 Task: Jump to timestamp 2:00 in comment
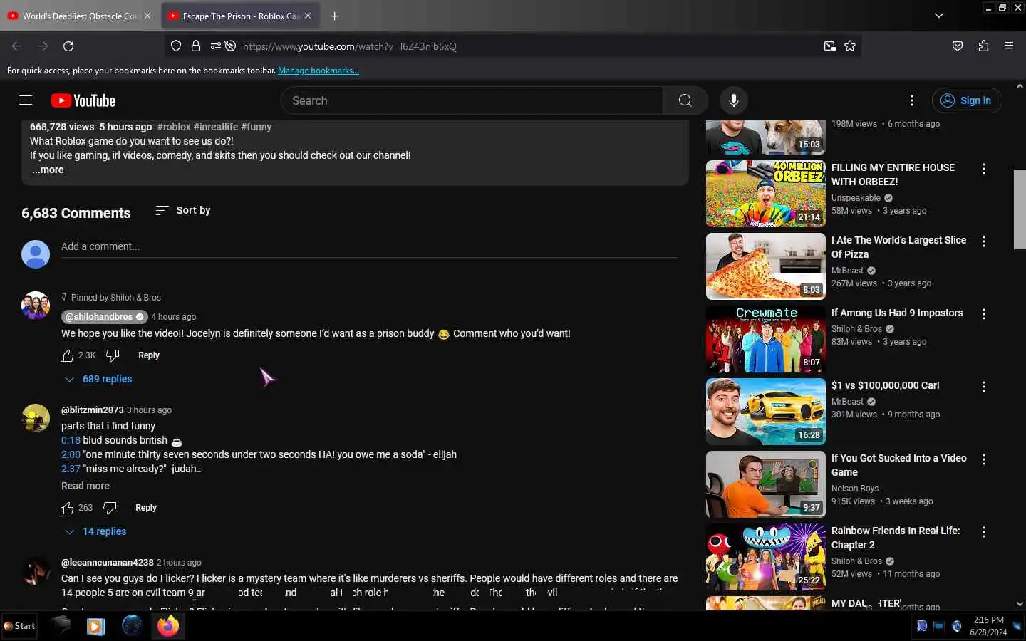coord(71,454)
